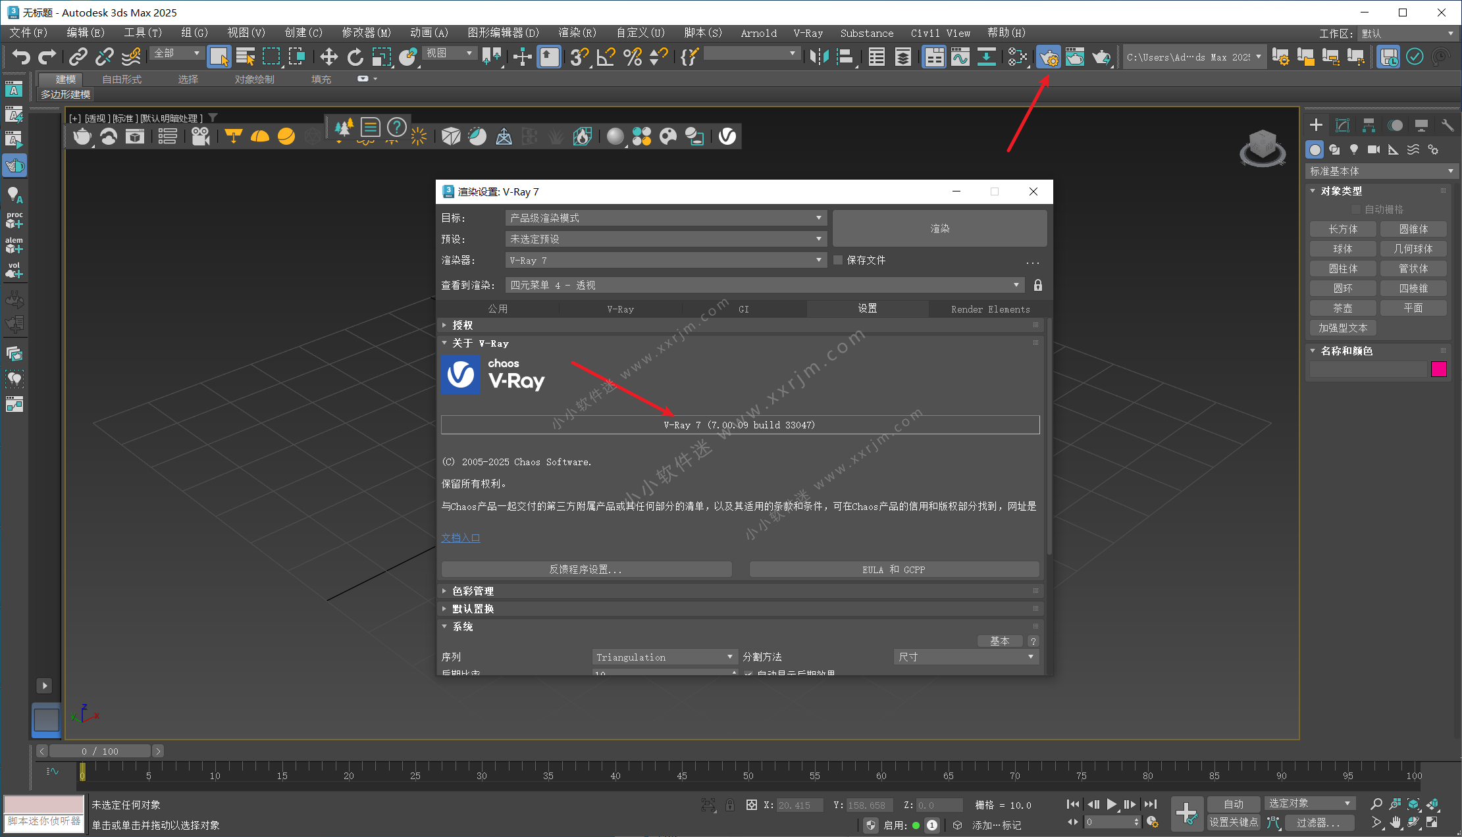Expand the 默认置换 rollout
1462x837 pixels.
[x=741, y=609]
